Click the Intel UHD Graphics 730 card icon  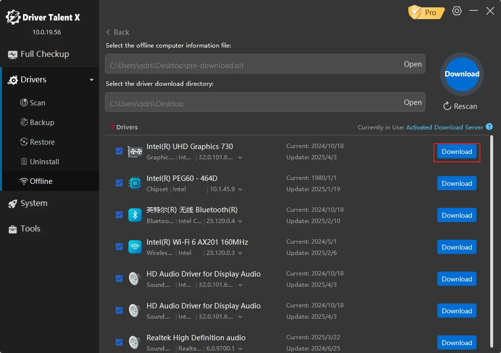point(135,151)
